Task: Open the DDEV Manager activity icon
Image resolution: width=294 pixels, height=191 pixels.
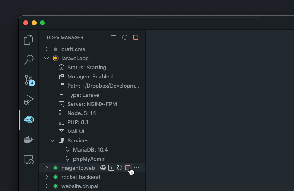Action: pyautogui.click(x=29, y=120)
